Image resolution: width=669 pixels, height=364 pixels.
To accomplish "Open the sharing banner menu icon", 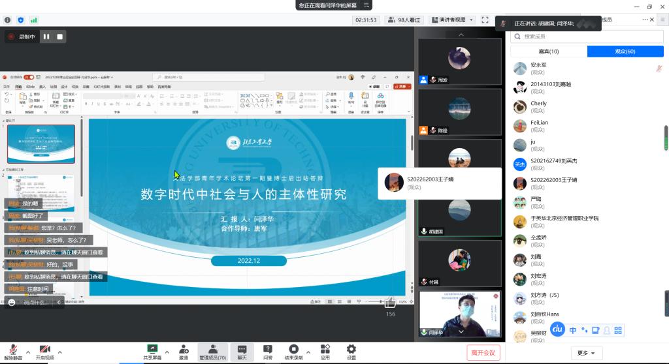I will (x=366, y=5).
